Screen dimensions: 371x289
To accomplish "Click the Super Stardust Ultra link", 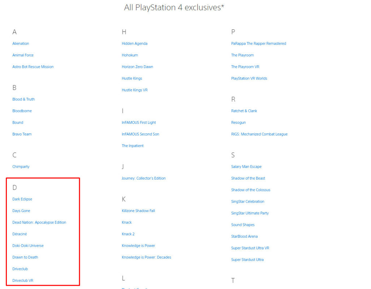I will (247, 259).
